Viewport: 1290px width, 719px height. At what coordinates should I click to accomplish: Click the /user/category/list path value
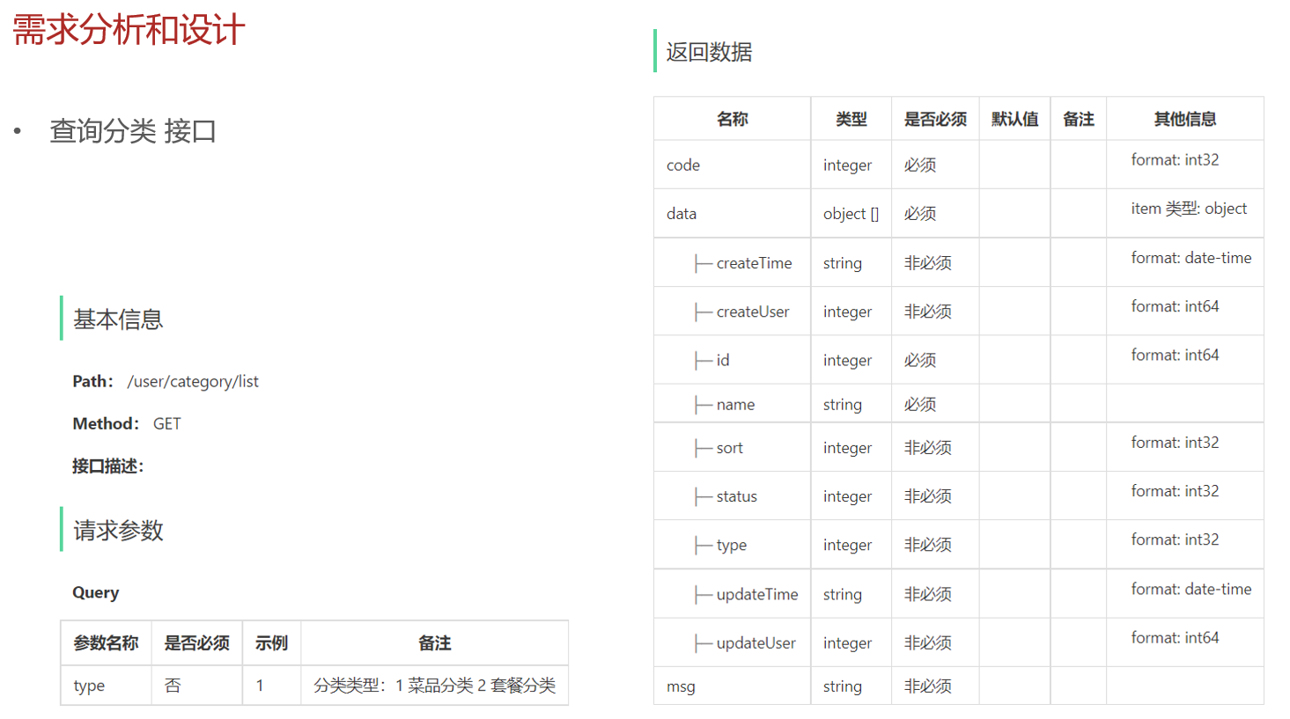(x=193, y=381)
